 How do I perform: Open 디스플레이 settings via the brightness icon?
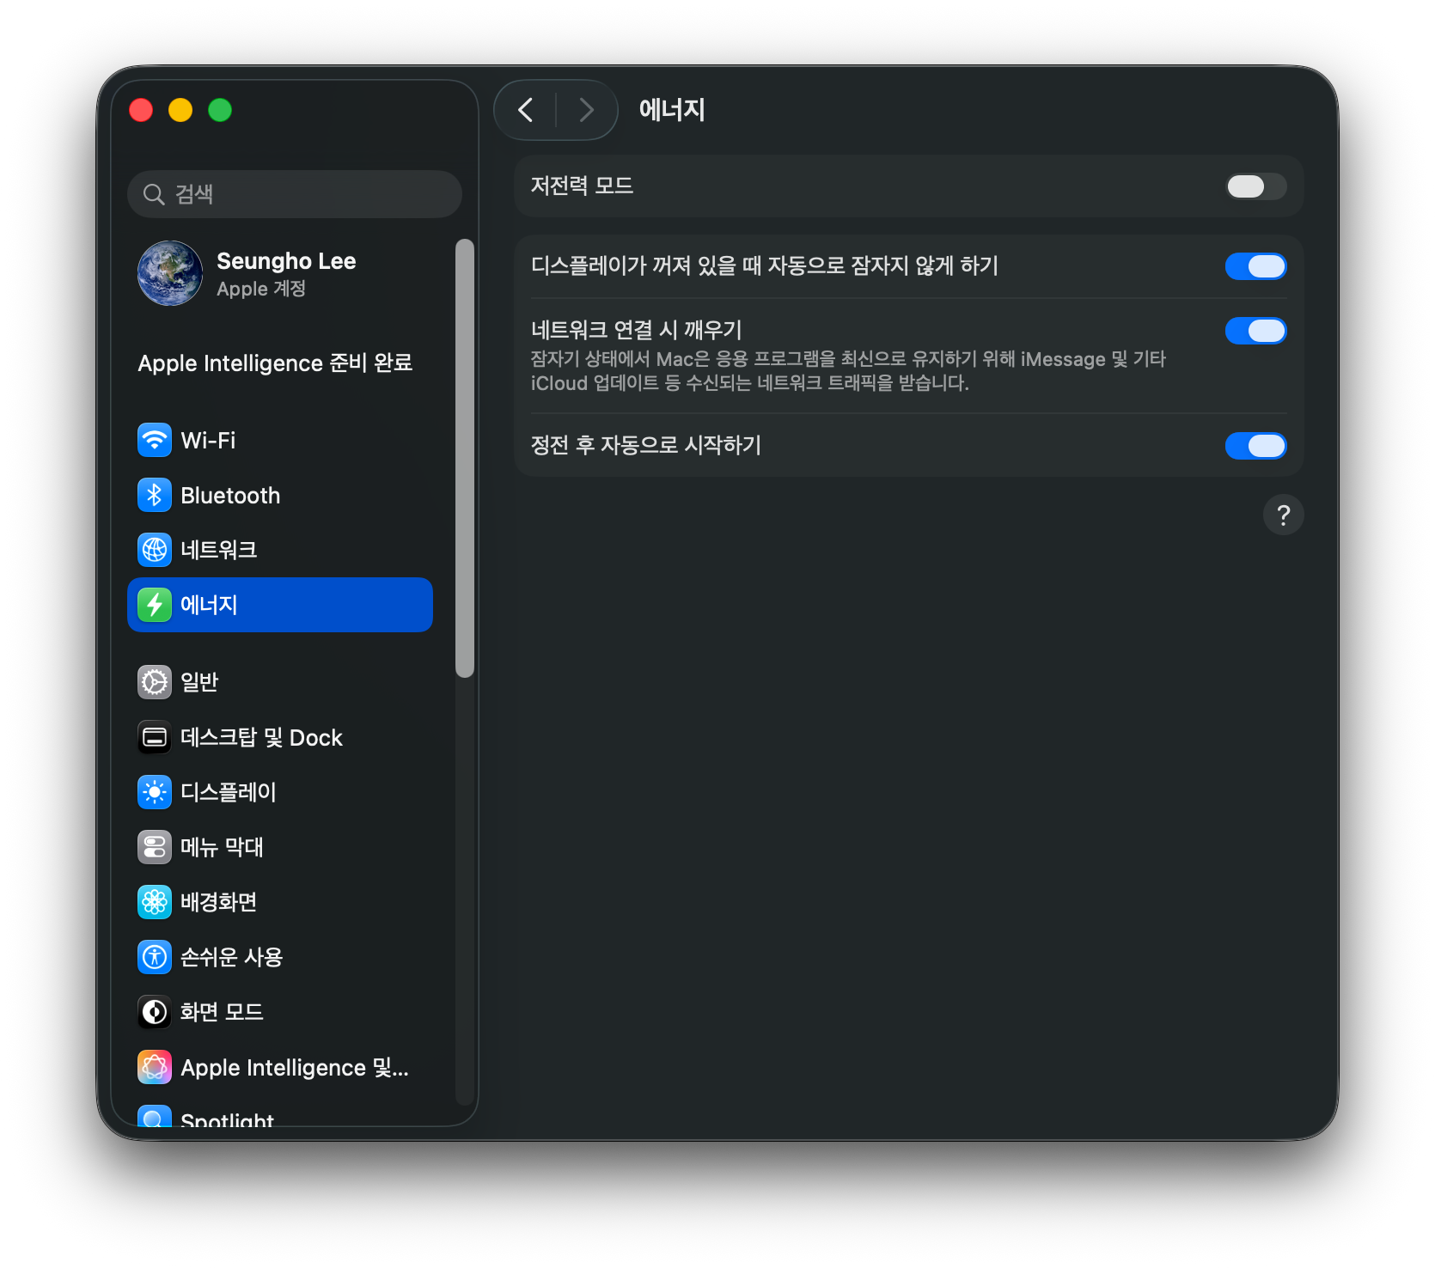[x=155, y=792]
